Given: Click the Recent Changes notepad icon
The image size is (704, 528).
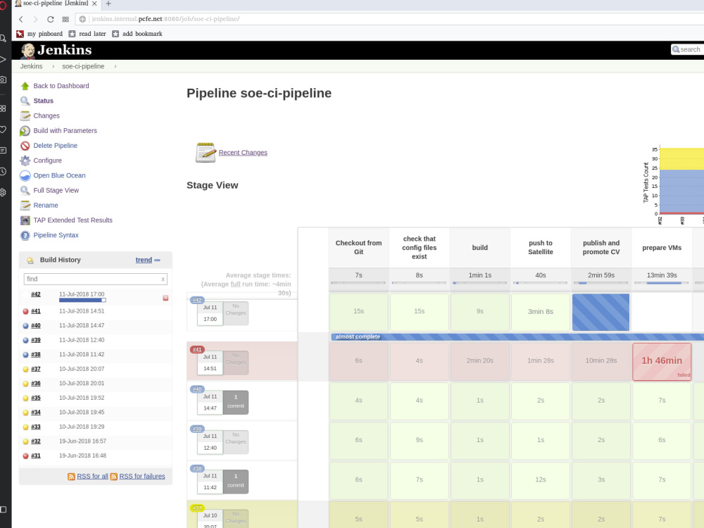Looking at the screenshot, I should click(206, 152).
